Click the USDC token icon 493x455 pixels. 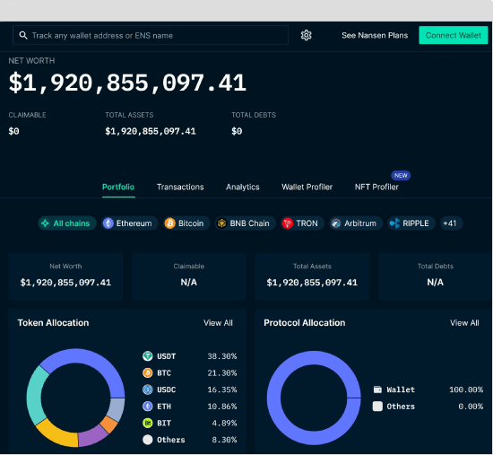coord(148,389)
